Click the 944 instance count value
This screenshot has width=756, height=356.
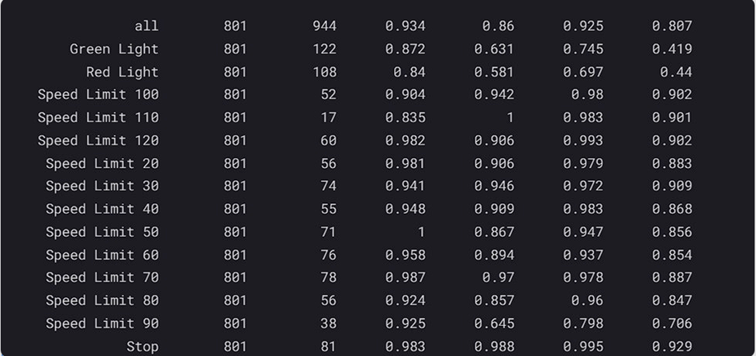(324, 26)
